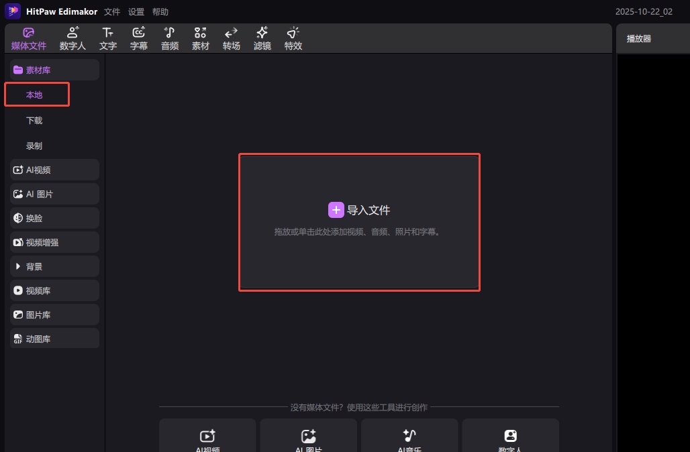Open the 数字人 digital human tool
The width and height of the screenshot is (690, 452).
click(x=72, y=38)
